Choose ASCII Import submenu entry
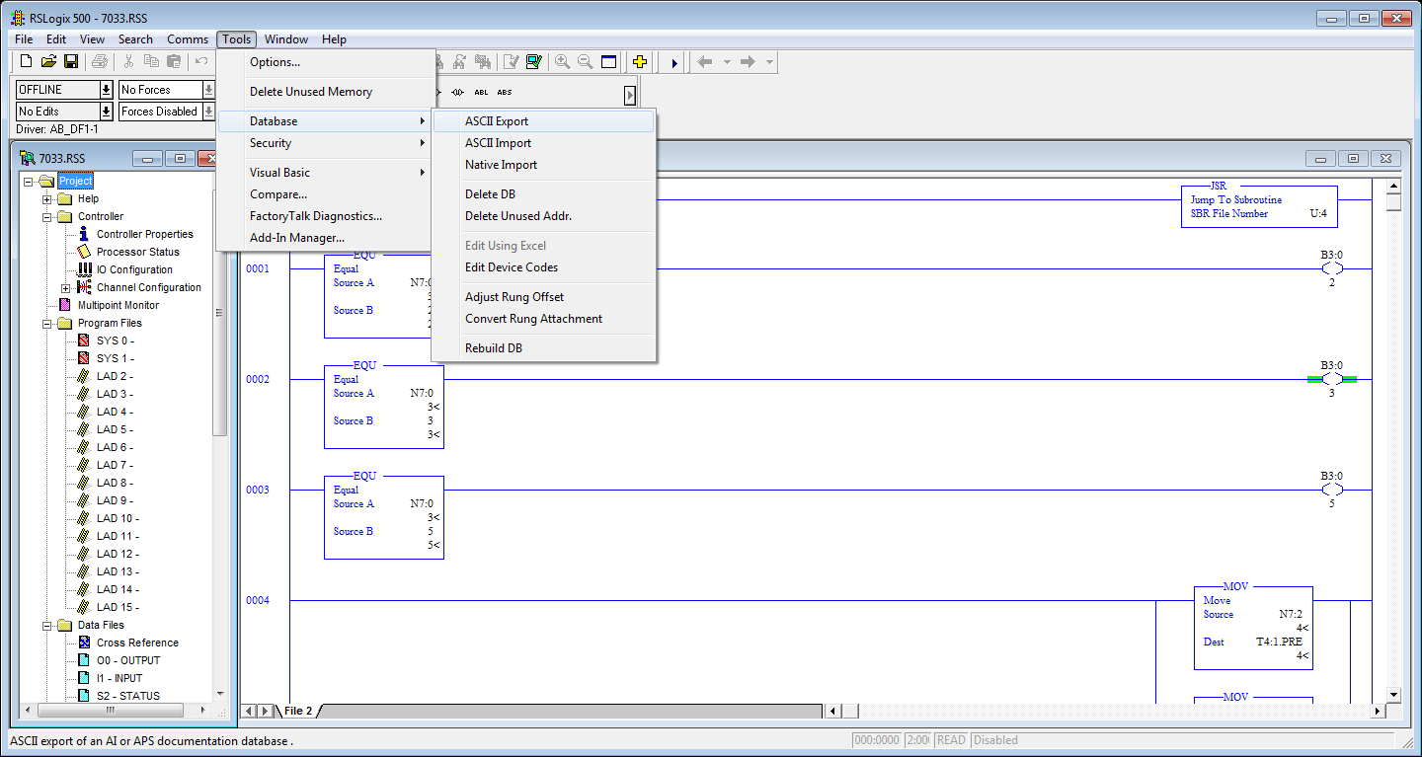1422x757 pixels. (x=543, y=143)
